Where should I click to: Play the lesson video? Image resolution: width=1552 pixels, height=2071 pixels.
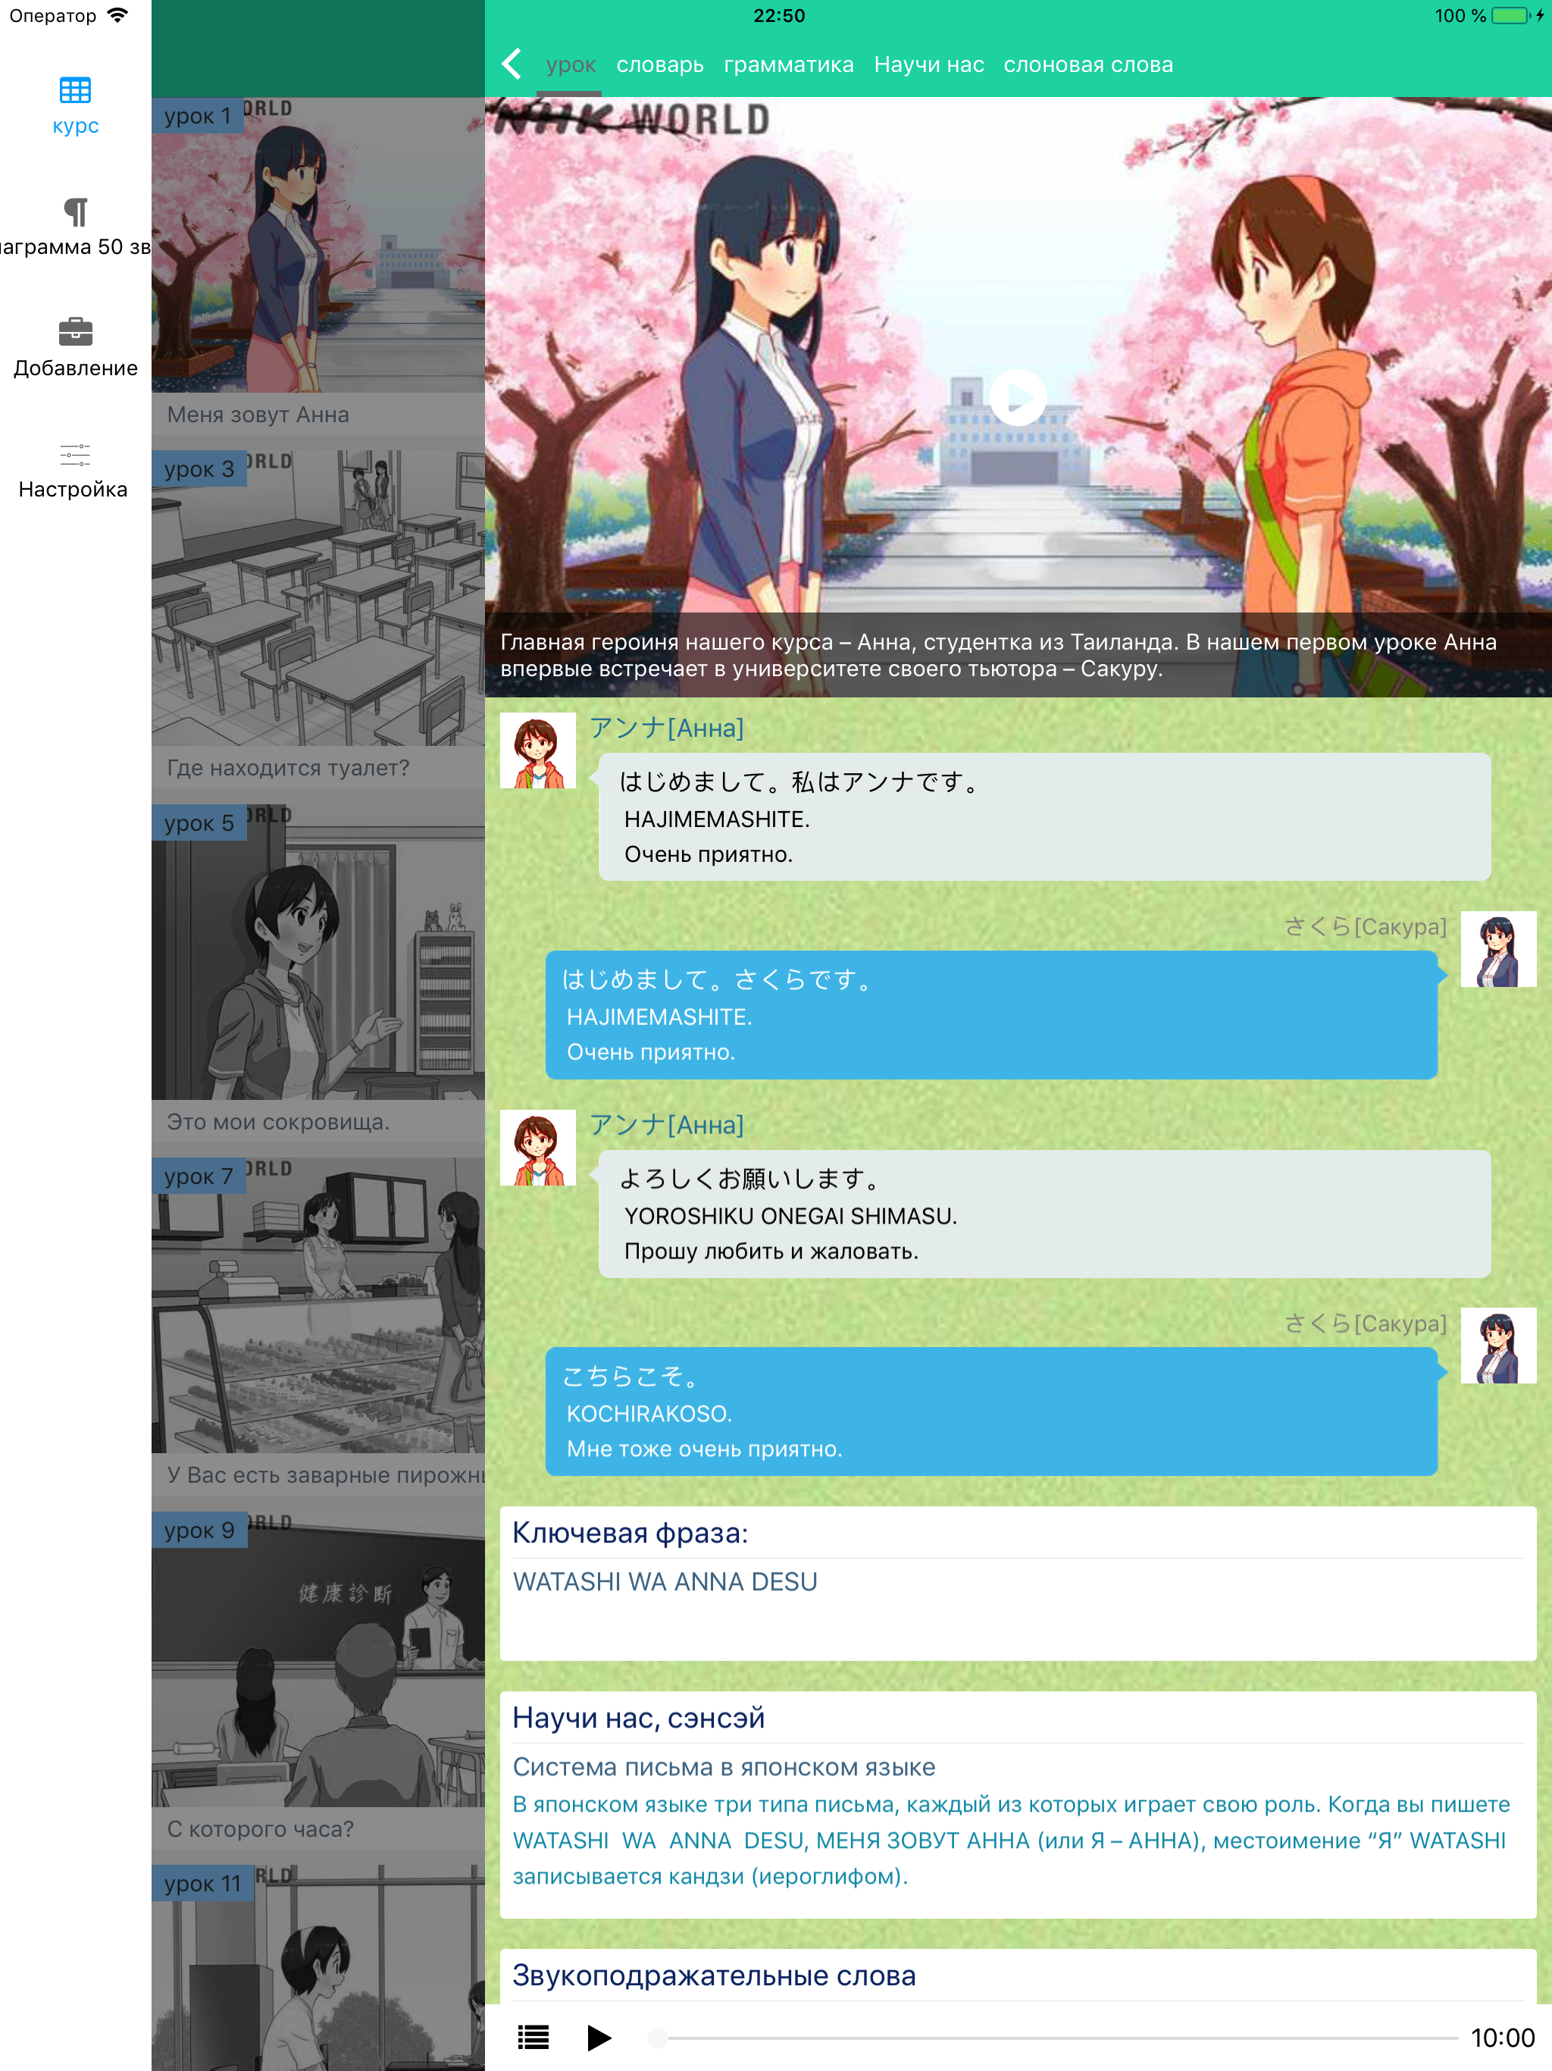pos(1018,398)
